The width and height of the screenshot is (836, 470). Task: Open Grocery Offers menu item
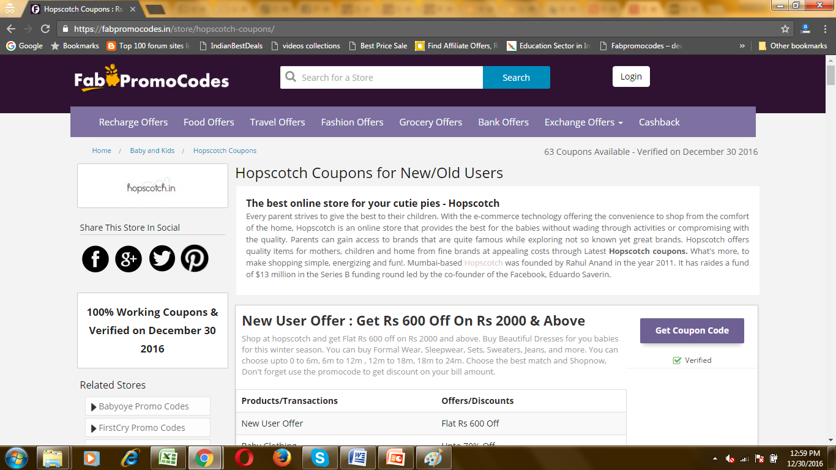point(431,122)
